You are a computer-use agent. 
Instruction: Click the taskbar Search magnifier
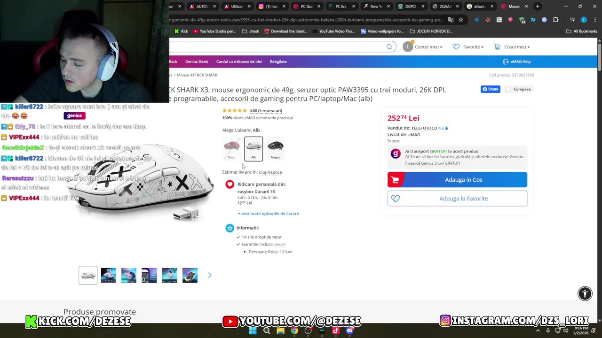pos(267,330)
